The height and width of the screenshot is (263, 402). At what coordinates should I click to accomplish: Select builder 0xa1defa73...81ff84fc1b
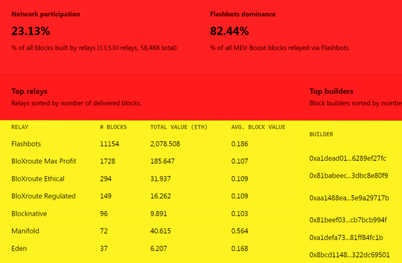346,238
